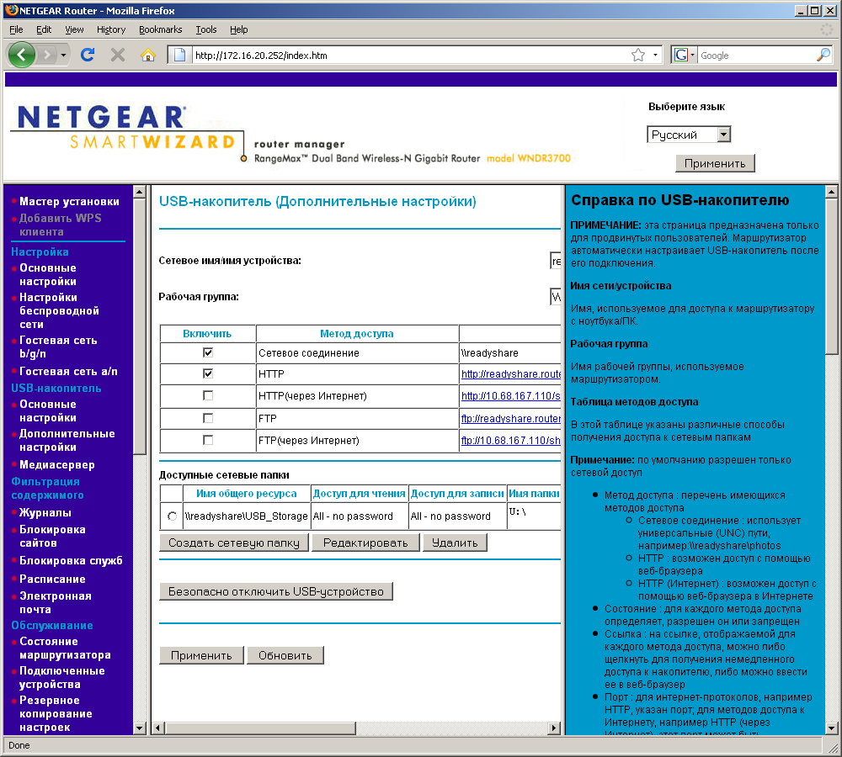This screenshot has height=757, width=842.
Task: Open the http://10.68.167.110 link
Action: coord(511,396)
